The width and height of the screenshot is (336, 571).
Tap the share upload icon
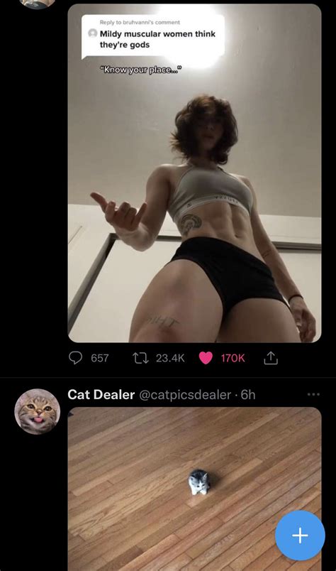270,359
